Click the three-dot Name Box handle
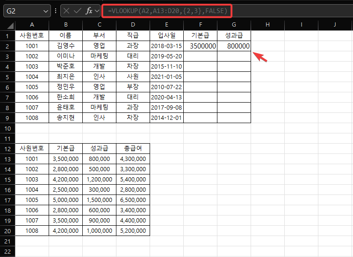353x257 pixels. (x=56, y=11)
